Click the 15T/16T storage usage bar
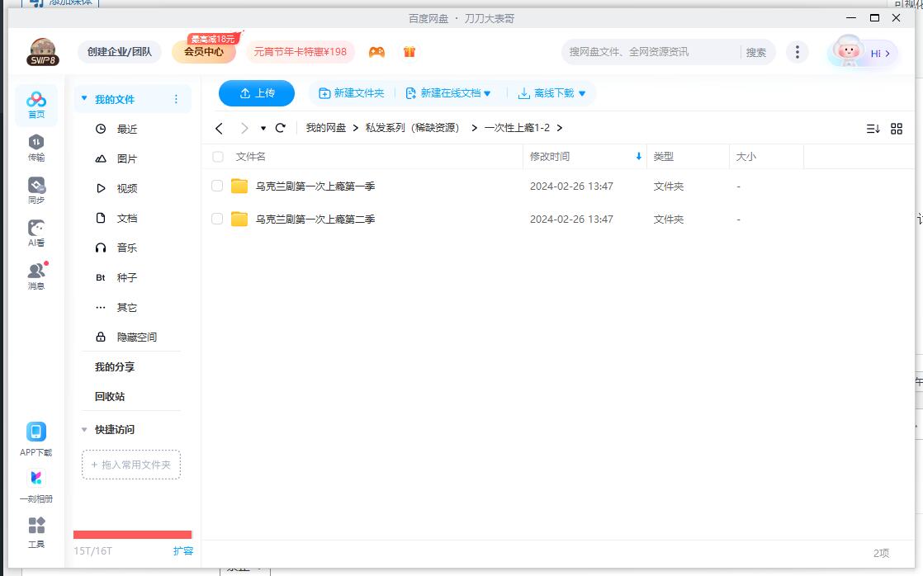The height and width of the screenshot is (576, 923). (x=132, y=534)
